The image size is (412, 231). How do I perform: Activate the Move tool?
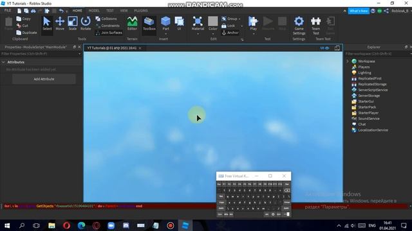(x=60, y=24)
